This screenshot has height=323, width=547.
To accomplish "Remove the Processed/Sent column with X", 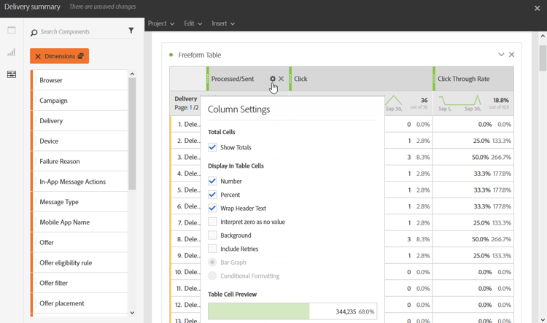I will [x=282, y=79].
